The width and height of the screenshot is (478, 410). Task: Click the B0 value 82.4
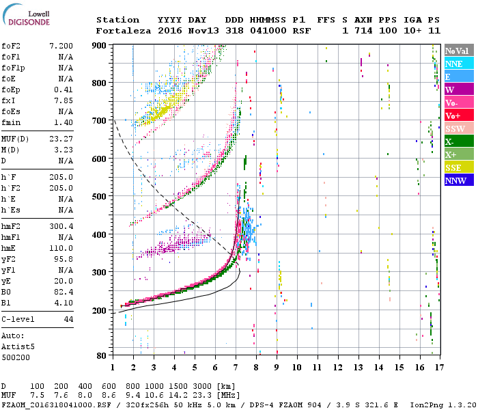click(x=64, y=292)
